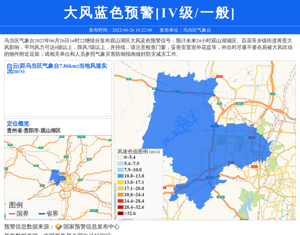Select the 7.9~10.8 legend color box
Image resolution: width=300 pixels, height=235 pixels.
pyautogui.click(x=120, y=170)
